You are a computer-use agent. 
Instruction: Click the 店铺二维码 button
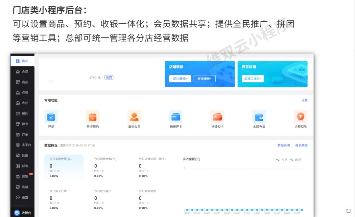[253, 79]
